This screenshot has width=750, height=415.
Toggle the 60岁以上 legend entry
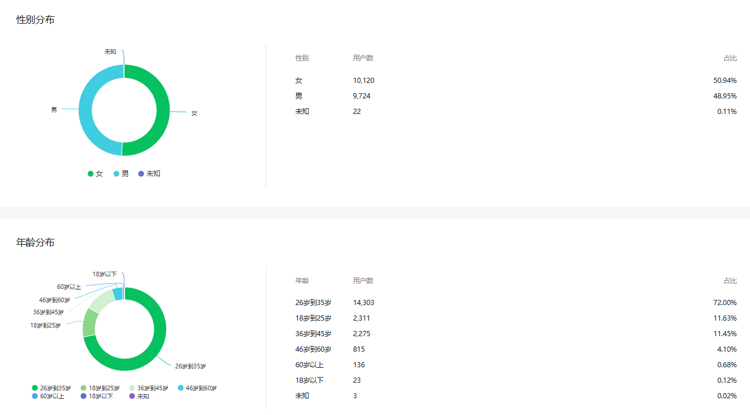(48, 396)
